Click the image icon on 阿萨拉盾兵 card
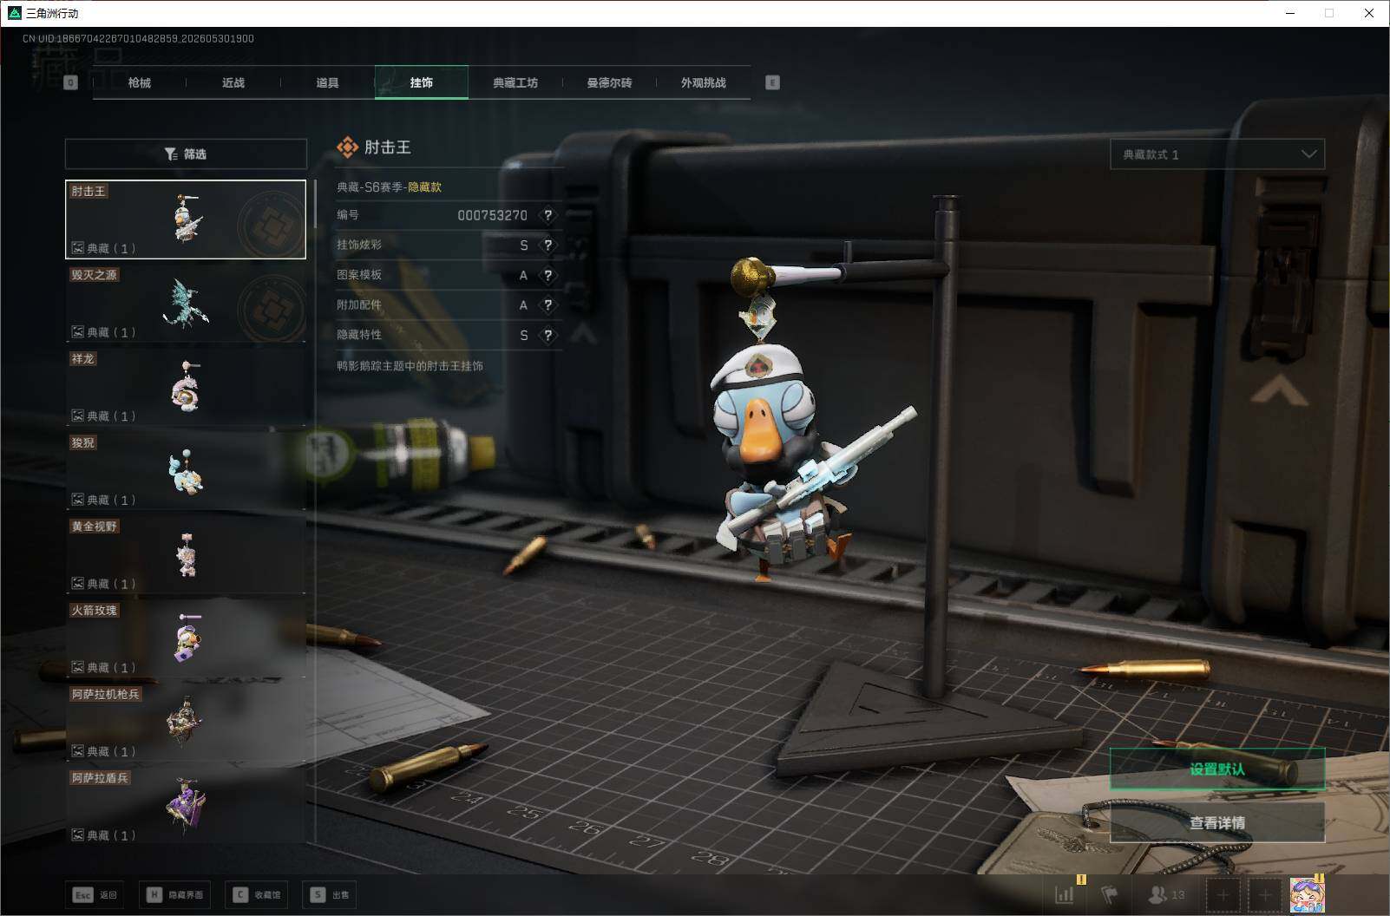1390x916 pixels. tap(77, 835)
